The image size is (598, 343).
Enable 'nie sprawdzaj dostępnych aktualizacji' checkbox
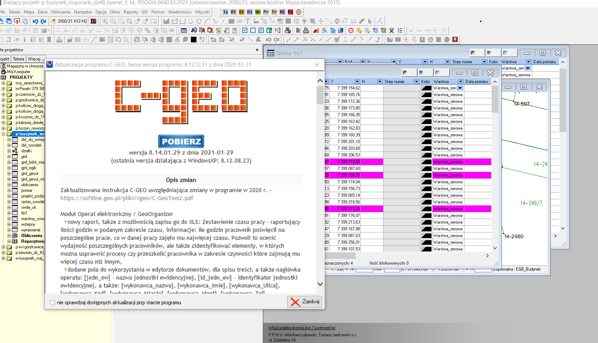click(53, 303)
